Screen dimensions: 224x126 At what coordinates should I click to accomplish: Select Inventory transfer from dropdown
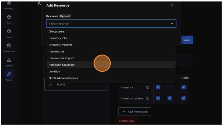[111, 45]
